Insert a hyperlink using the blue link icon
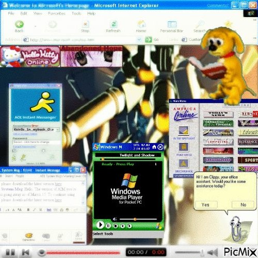Viewport: 258px width, 258px height. (49, 209)
